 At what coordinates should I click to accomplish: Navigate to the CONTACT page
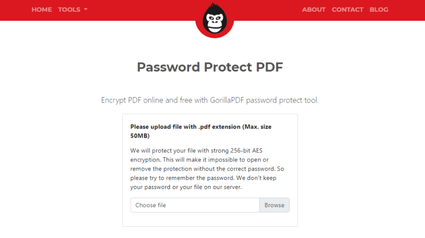tap(347, 10)
